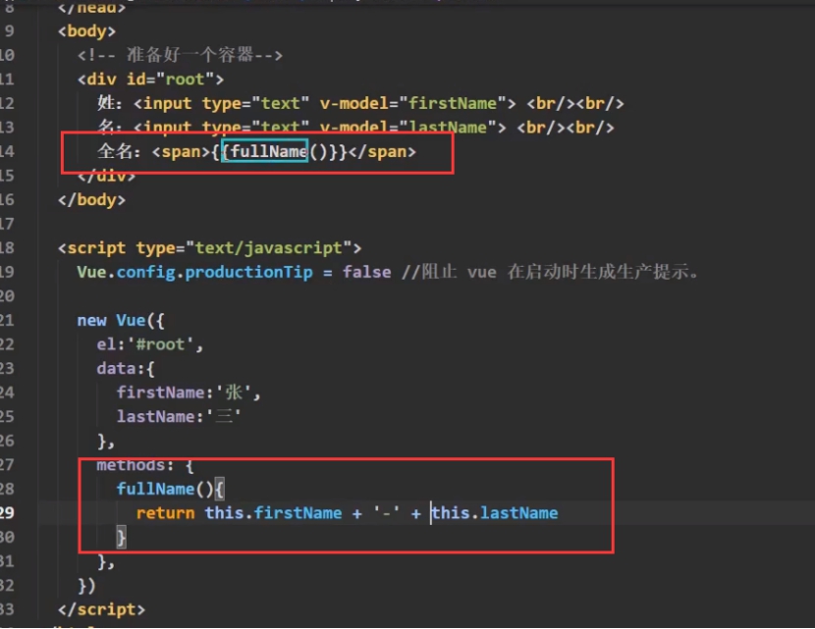Click the false keyword value
The image size is (815, 629).
point(366,272)
